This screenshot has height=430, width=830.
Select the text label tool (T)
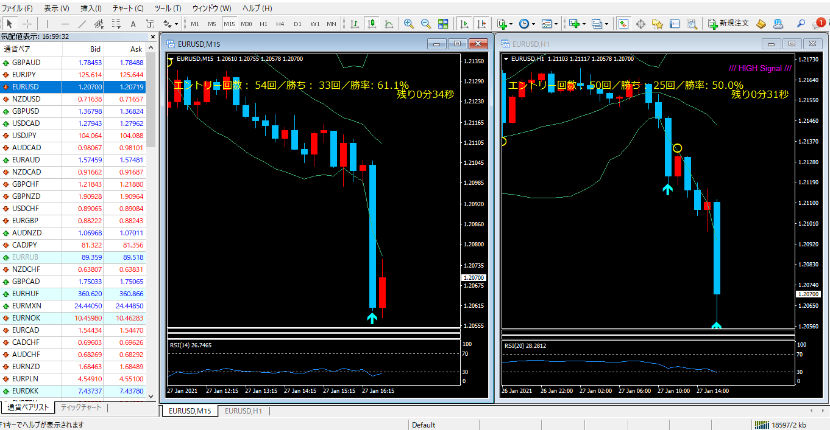pyautogui.click(x=150, y=24)
